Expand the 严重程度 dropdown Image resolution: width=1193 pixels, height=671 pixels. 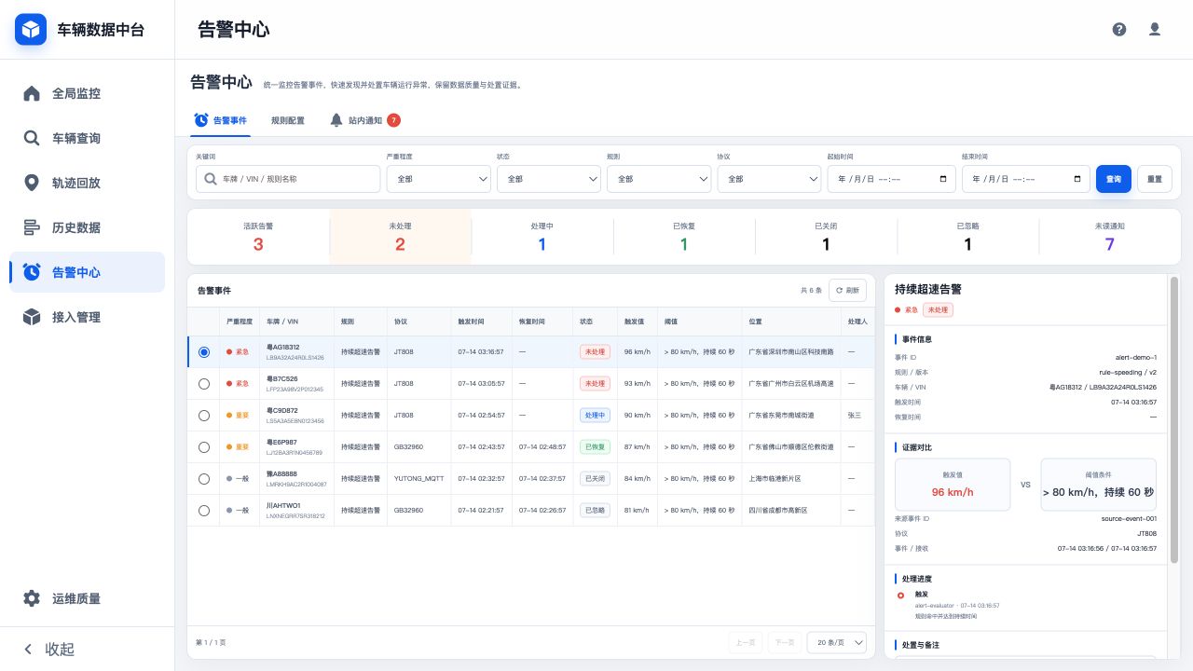tap(438, 179)
